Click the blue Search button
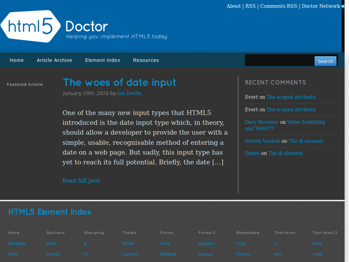This screenshot has width=349, height=262. coord(325,61)
